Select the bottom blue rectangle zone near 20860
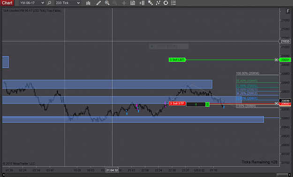Image resolution: width=293 pixels, height=177 pixels. 133,119
